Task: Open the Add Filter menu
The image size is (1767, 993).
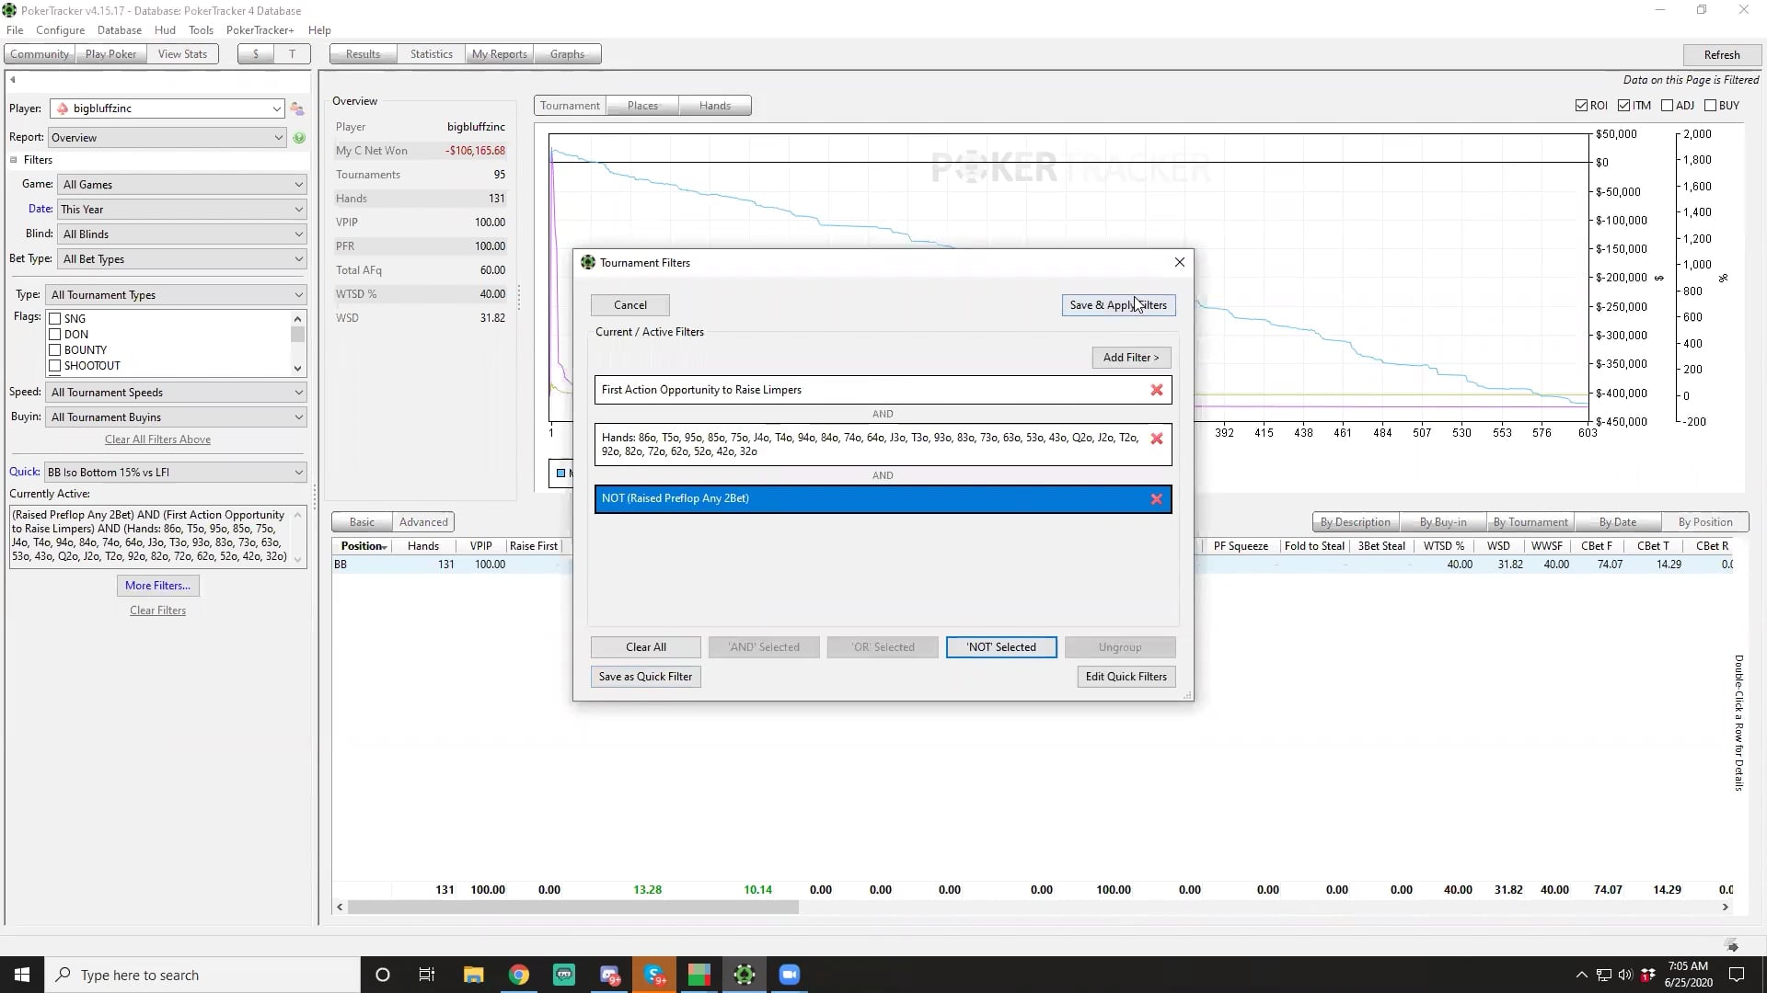Action: pos(1130,358)
